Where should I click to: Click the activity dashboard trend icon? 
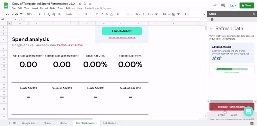tap(215, 5)
